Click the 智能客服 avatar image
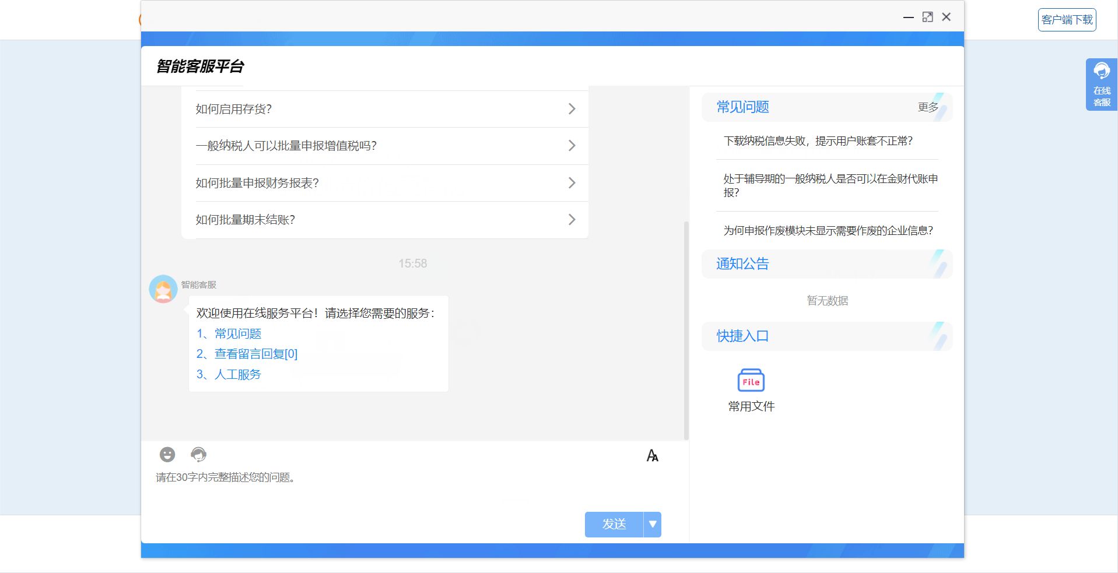 point(163,289)
